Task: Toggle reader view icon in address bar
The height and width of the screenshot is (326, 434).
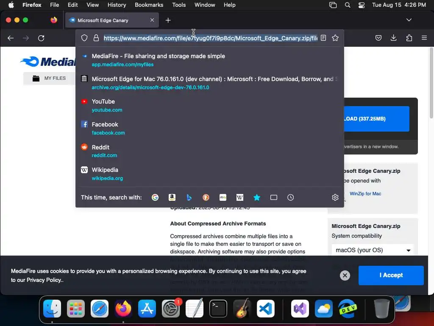Action: point(323,38)
